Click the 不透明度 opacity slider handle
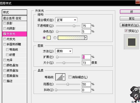 [x=74, y=26]
